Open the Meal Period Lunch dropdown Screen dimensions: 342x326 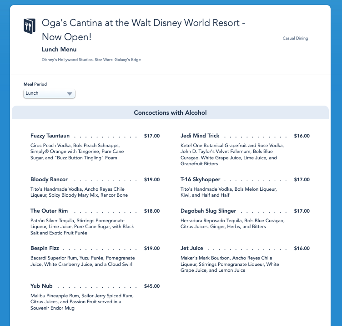pos(49,93)
